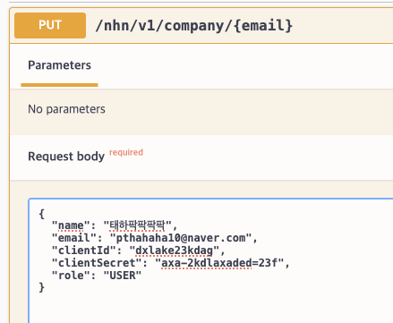Click the opening curly brace of the JSON
This screenshot has height=323, width=393.
coord(42,214)
